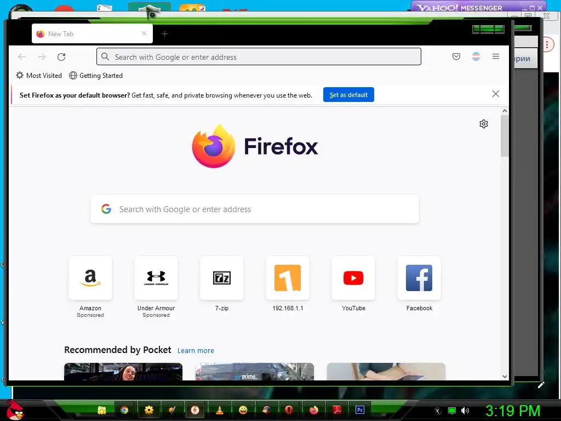Open the yellow gear taskbar icon
561x421 pixels.
click(149, 410)
